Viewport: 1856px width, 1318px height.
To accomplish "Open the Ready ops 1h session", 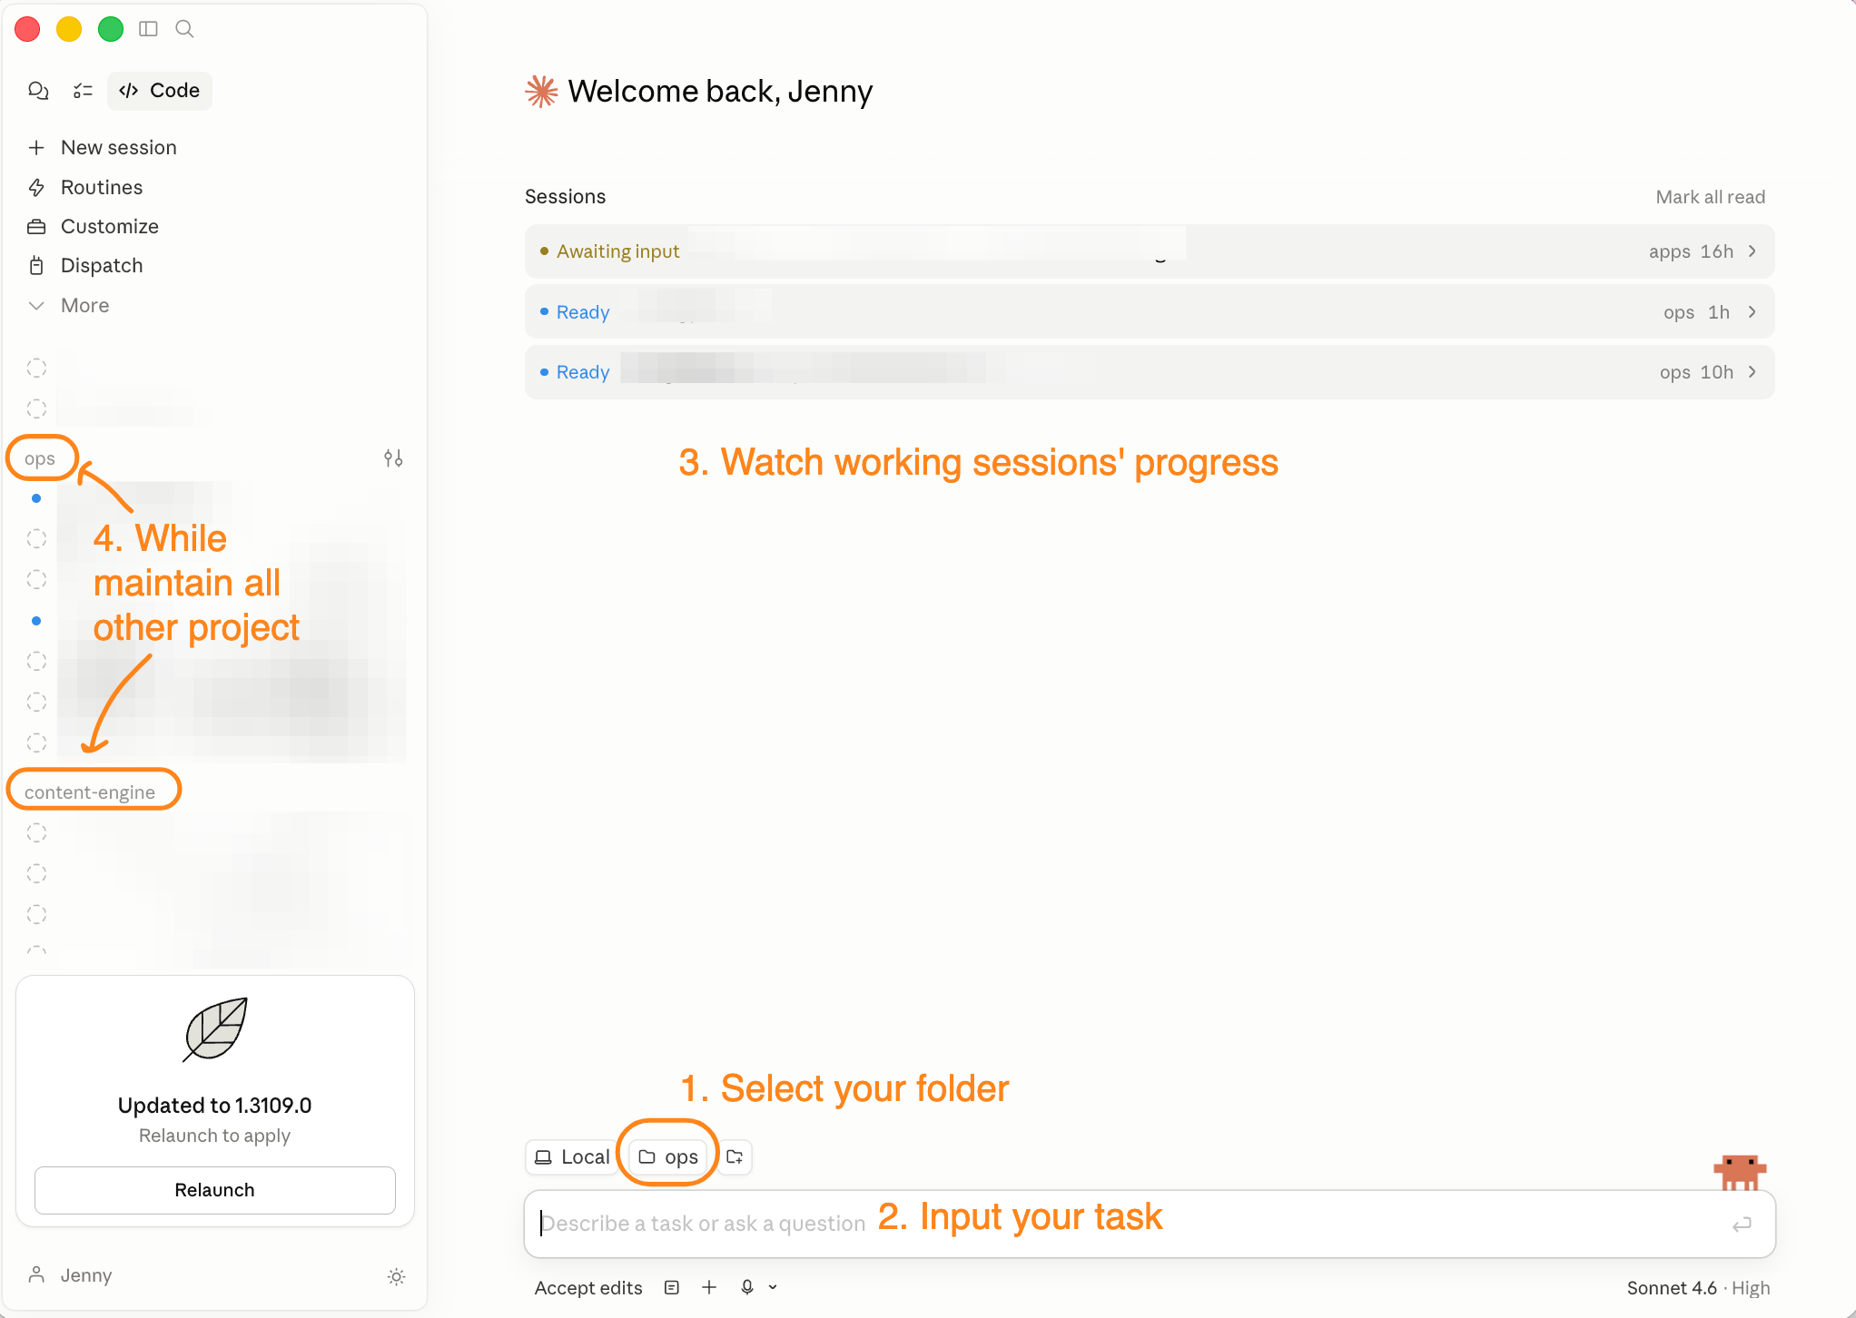I will 1150,311.
